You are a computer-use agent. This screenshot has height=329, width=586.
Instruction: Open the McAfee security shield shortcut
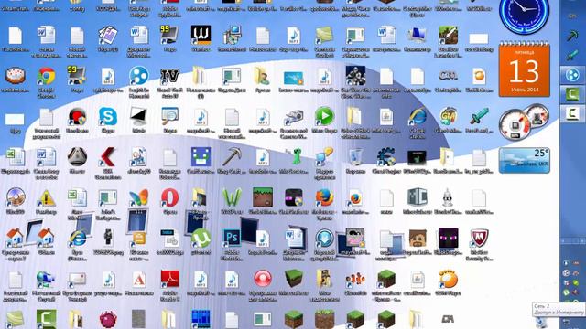tap(479, 238)
